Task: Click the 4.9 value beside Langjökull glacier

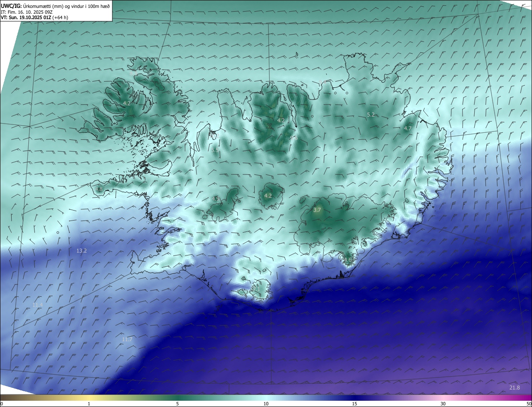Action: pos(216,199)
